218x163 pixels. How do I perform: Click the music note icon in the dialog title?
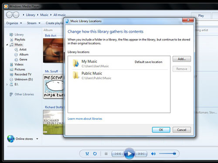[x=68, y=21]
